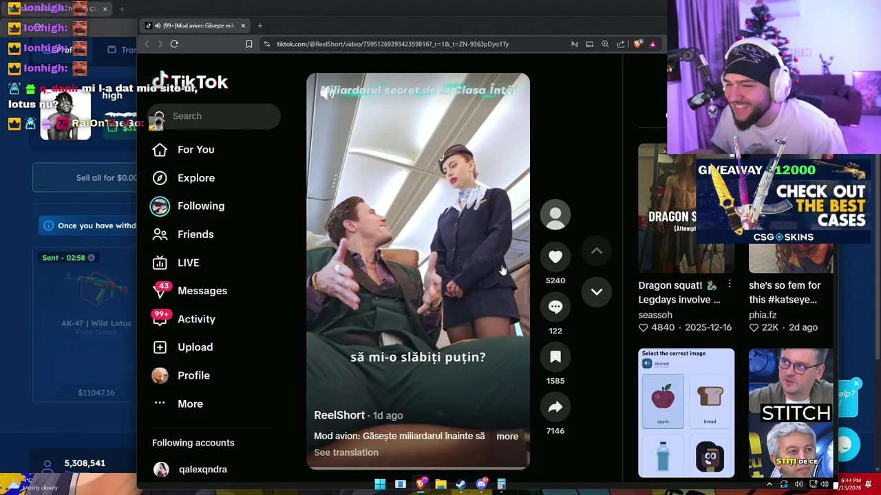Open comments on the video showing 122

pyautogui.click(x=555, y=307)
